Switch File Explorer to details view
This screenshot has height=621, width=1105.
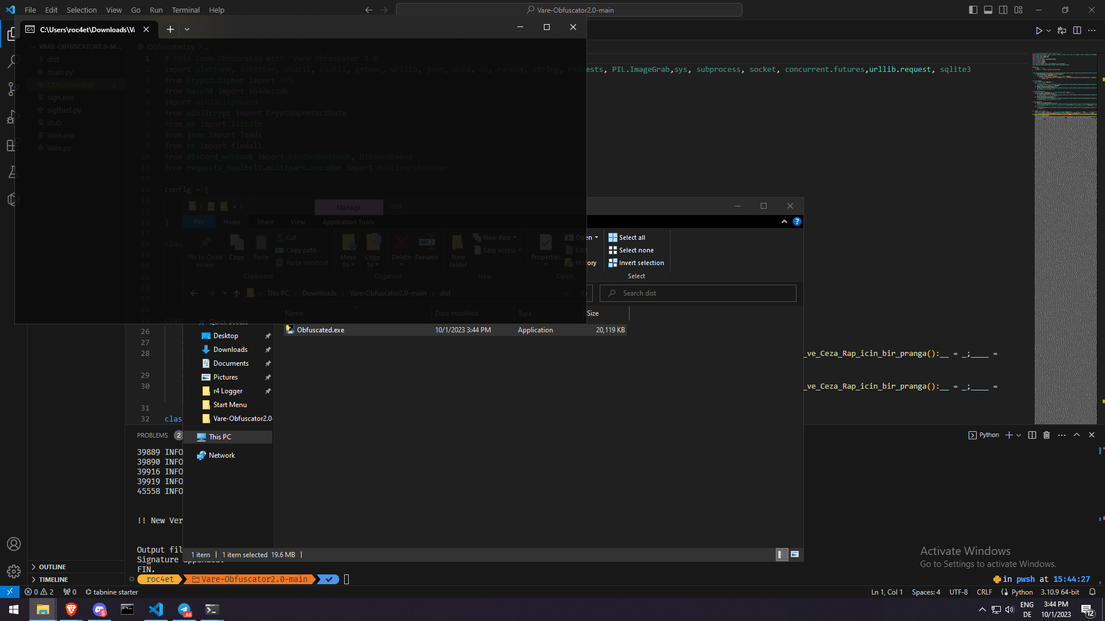[781, 554]
